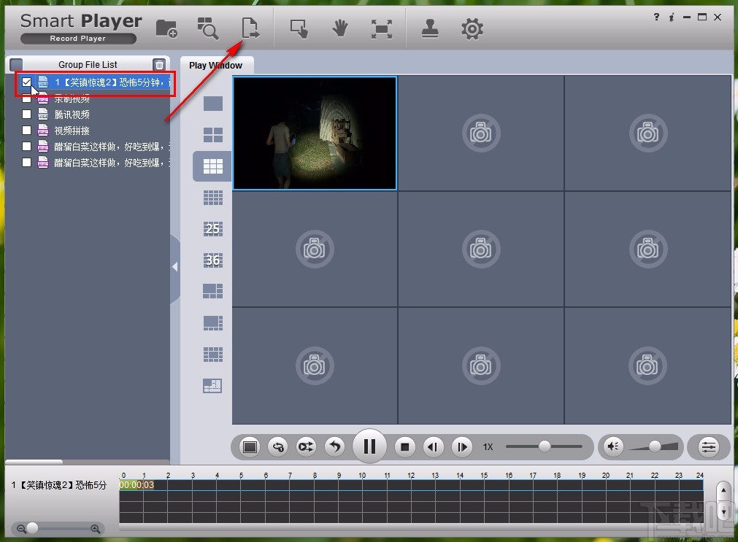Collapse the left panel using the arrow
Image resolution: width=738 pixels, height=542 pixels.
[176, 267]
